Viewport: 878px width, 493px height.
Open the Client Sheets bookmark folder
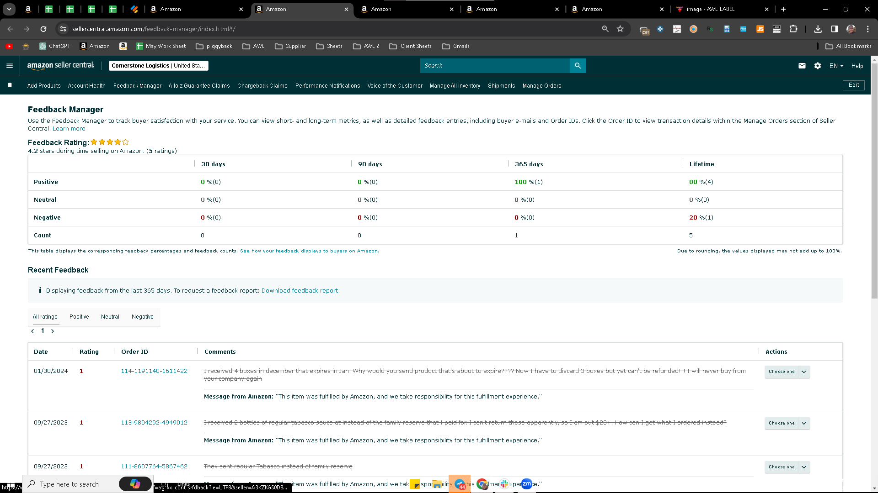pyautogui.click(x=410, y=46)
